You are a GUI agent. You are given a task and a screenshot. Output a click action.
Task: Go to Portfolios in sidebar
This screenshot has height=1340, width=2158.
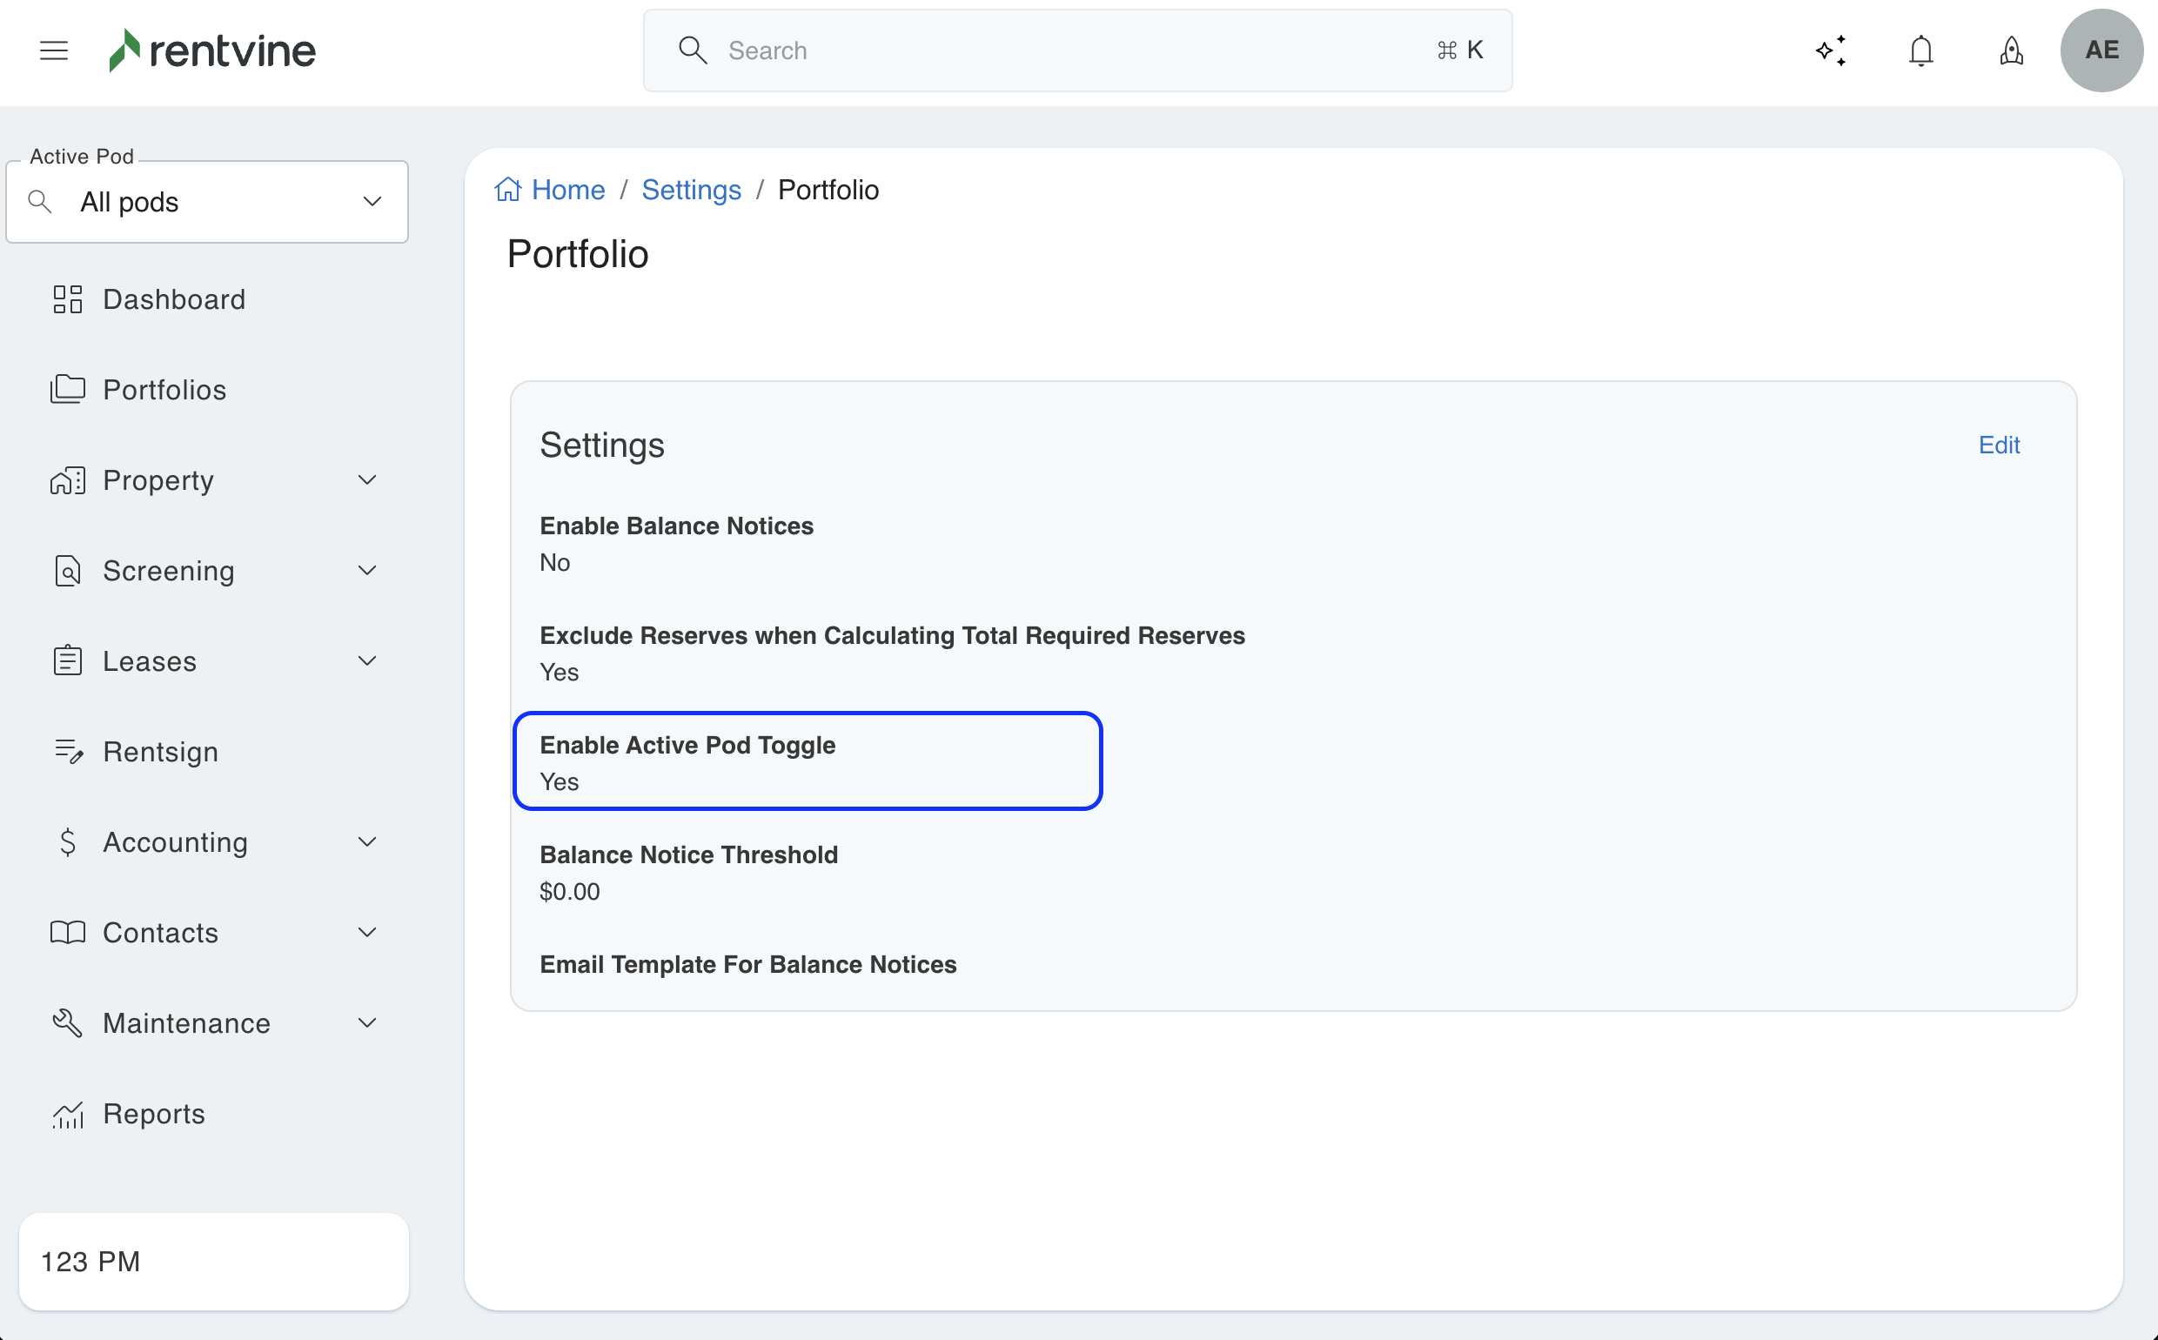pos(164,390)
